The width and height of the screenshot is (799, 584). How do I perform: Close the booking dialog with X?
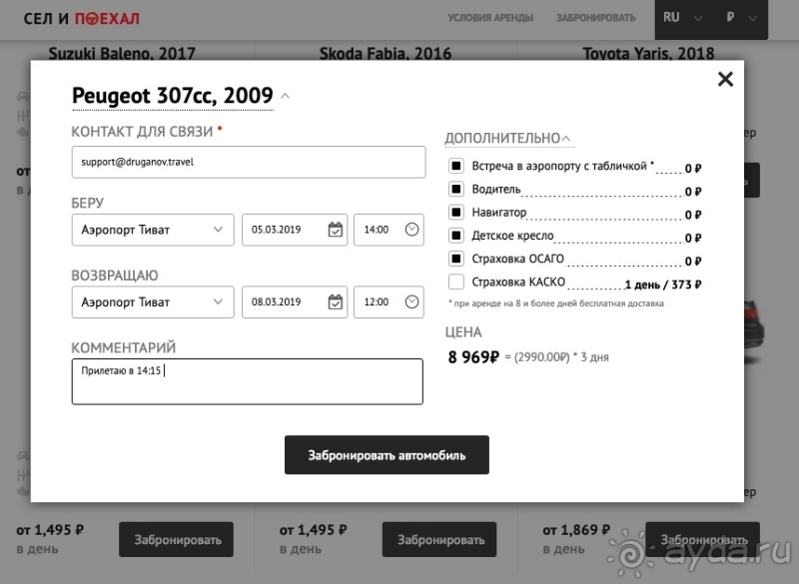click(726, 79)
